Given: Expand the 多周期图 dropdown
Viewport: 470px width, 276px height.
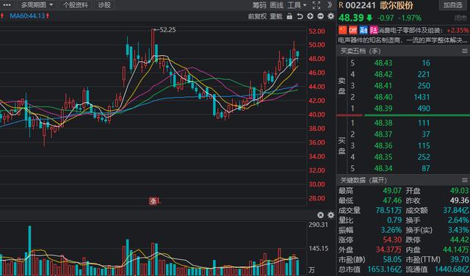Looking at the screenshot, I should (37, 5).
